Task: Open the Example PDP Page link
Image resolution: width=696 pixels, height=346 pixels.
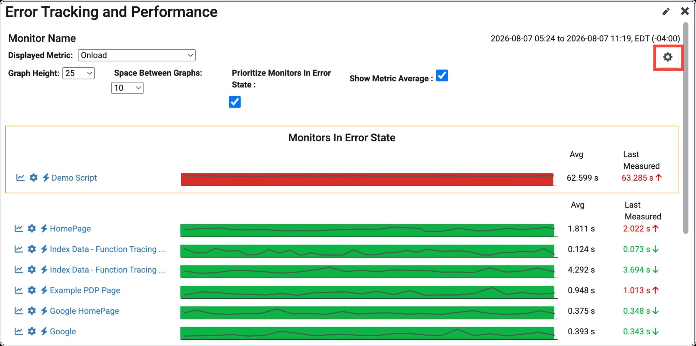Action: [85, 290]
